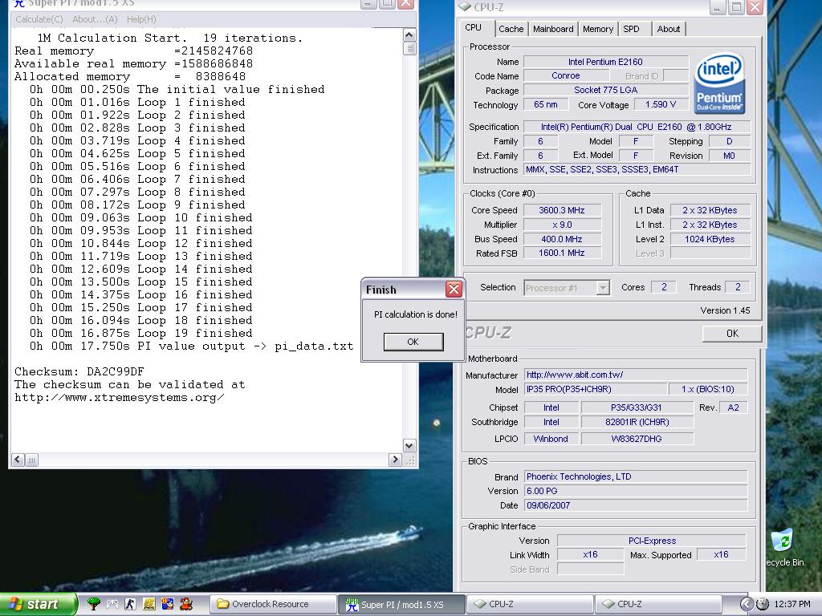
Task: Select the second CPU-Z taskbar button
Action: 658,604
